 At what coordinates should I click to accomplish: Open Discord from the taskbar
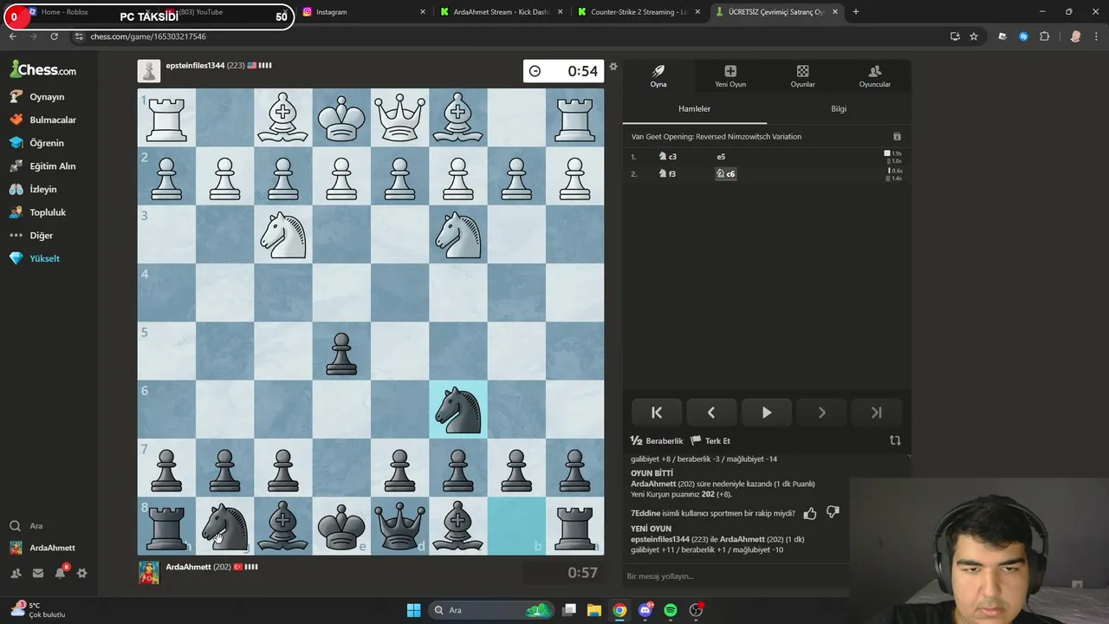tap(645, 610)
